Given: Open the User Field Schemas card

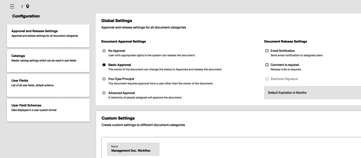Looking at the screenshot, I should click(48, 110).
